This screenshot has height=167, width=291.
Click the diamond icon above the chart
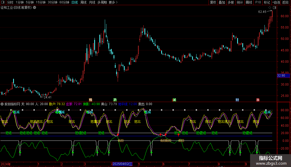tap(270, 8)
